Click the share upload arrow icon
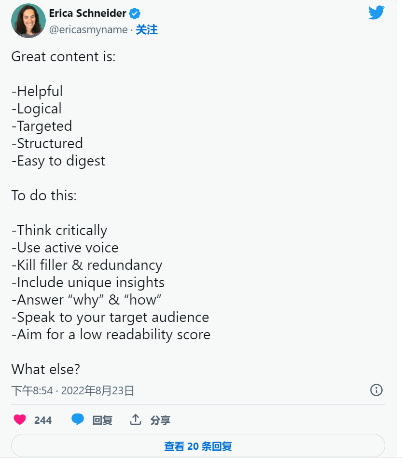Image resolution: width=403 pixels, height=459 pixels. tap(136, 419)
